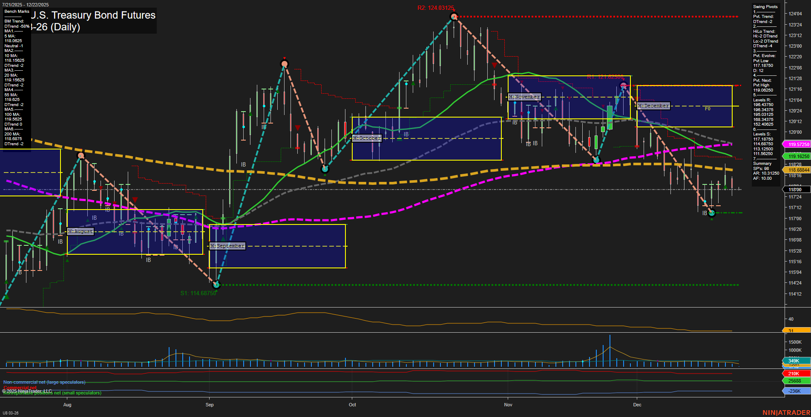This screenshot has height=417, width=811.
Task: Click the S1: 114.68750 support label
Action: tap(199, 293)
